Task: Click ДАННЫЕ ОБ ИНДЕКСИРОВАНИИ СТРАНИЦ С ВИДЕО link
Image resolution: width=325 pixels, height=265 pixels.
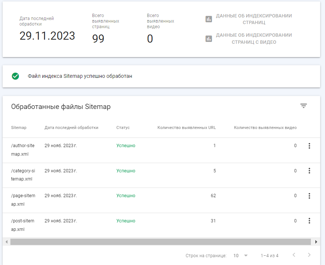Action: point(254,39)
